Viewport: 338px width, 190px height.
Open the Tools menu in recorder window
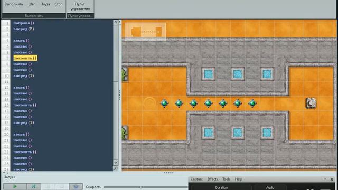(x=226, y=179)
